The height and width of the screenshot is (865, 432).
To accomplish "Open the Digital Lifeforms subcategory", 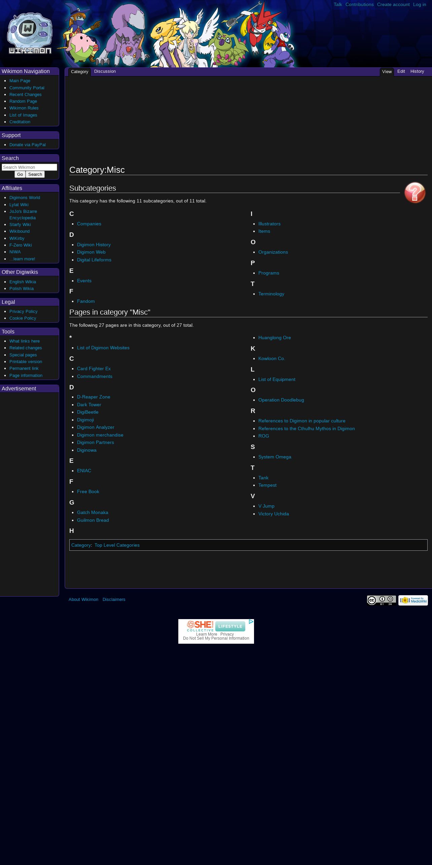I will 94,260.
